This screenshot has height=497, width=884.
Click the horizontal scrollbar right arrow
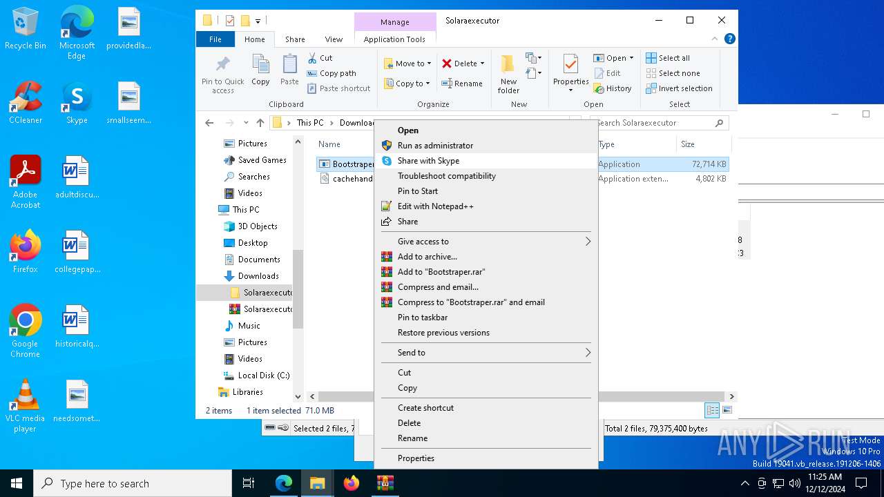[732, 397]
